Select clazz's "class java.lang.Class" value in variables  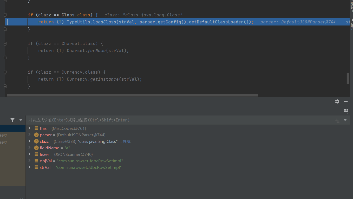click(97, 141)
